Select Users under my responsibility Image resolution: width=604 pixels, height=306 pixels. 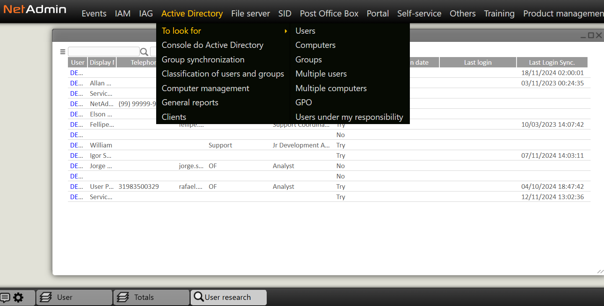pyautogui.click(x=350, y=117)
